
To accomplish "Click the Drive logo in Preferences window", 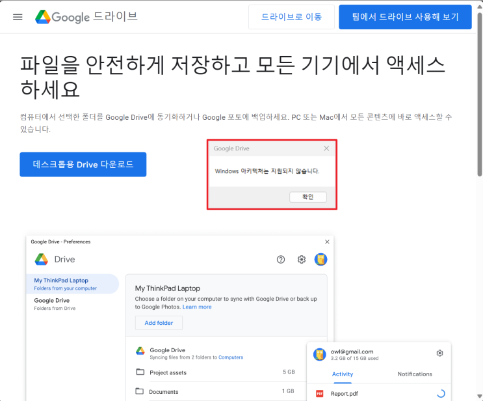I will click(x=42, y=259).
